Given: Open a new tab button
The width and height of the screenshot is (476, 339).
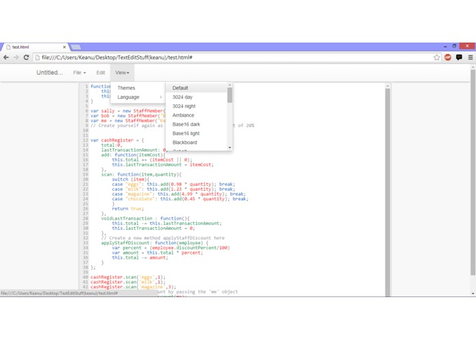Looking at the screenshot, I should [75, 47].
